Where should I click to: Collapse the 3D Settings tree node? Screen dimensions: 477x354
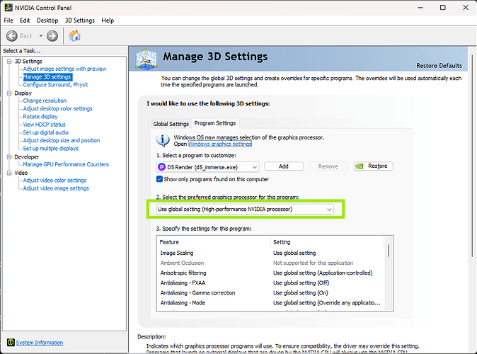click(x=8, y=62)
